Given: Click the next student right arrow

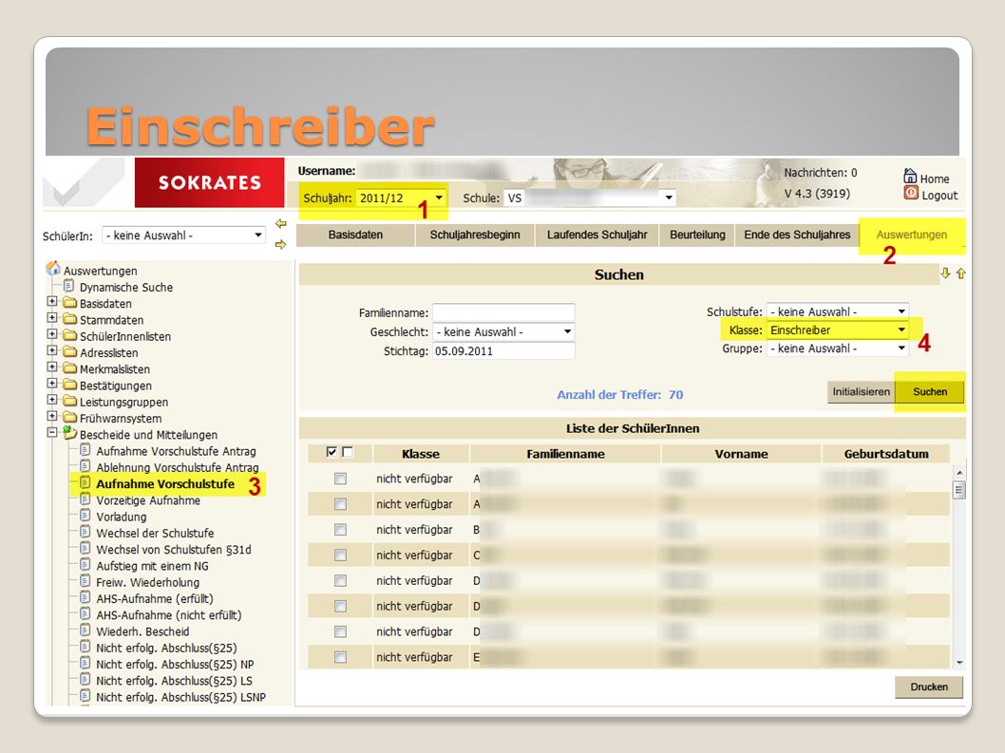Looking at the screenshot, I should pyautogui.click(x=281, y=244).
